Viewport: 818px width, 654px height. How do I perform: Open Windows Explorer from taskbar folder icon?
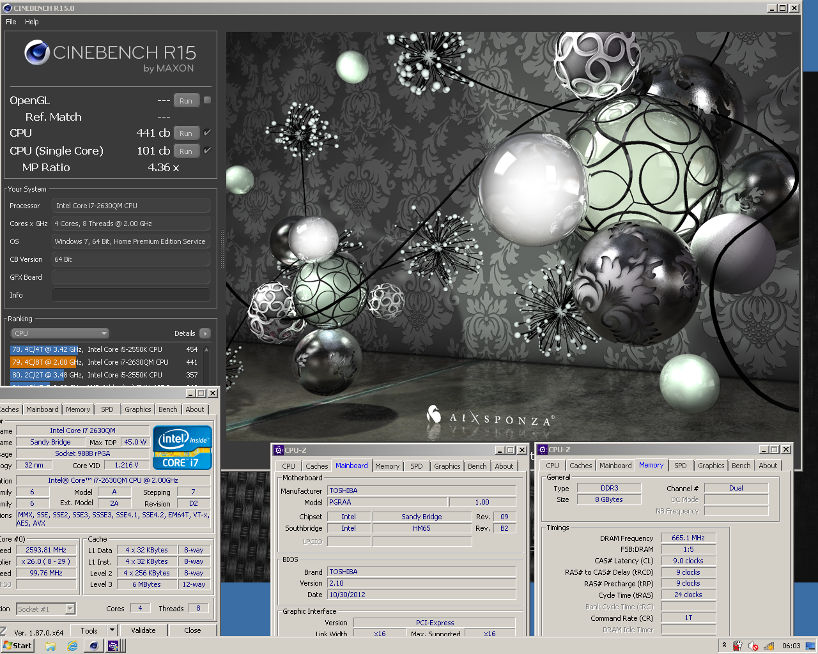(x=50, y=646)
